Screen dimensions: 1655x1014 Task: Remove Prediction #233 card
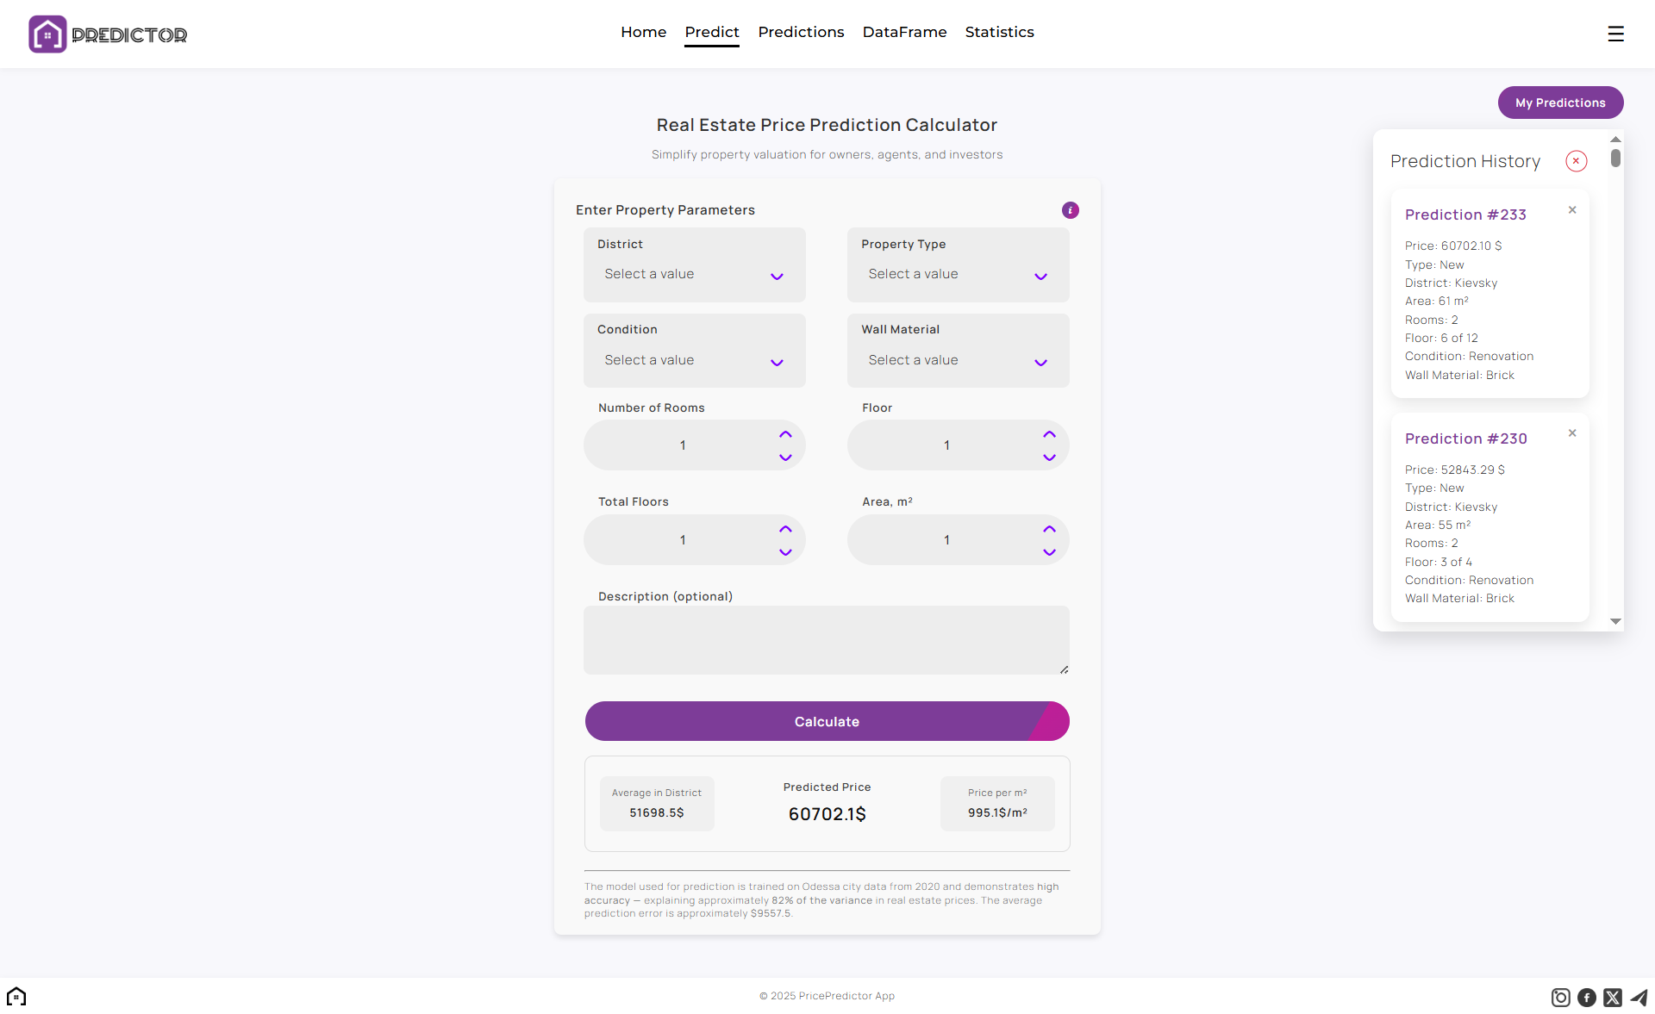[1572, 209]
